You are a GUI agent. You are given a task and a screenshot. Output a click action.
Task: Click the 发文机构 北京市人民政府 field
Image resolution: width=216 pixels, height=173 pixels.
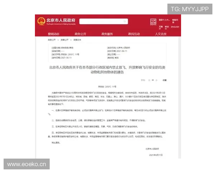tap(118, 48)
